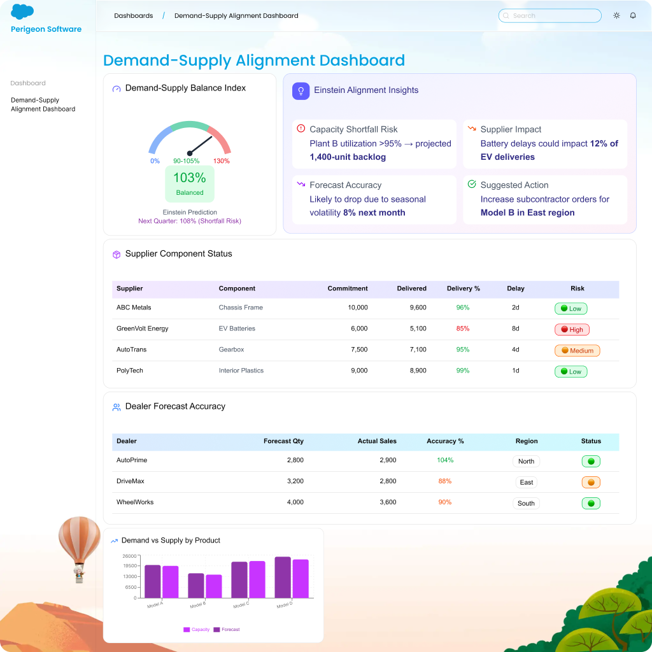Click the Salesforce cloud logo
This screenshot has width=652, height=652.
click(x=22, y=12)
